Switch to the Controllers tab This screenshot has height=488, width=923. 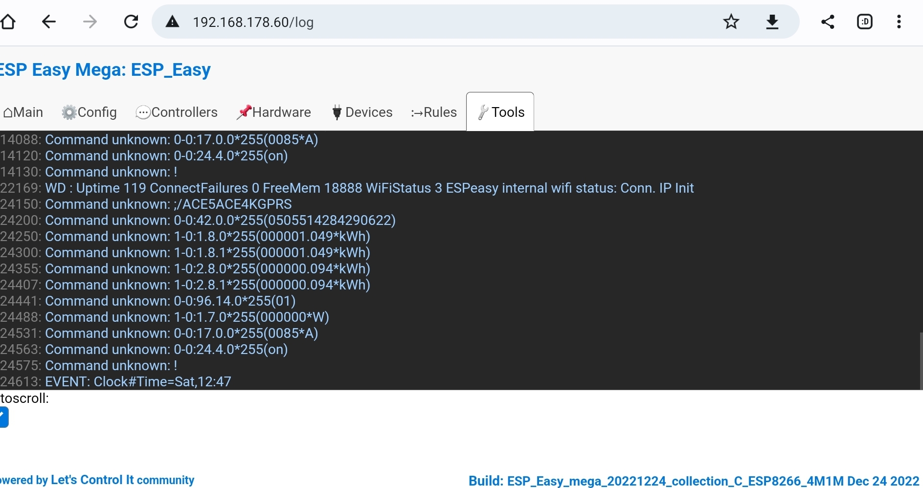click(x=177, y=112)
